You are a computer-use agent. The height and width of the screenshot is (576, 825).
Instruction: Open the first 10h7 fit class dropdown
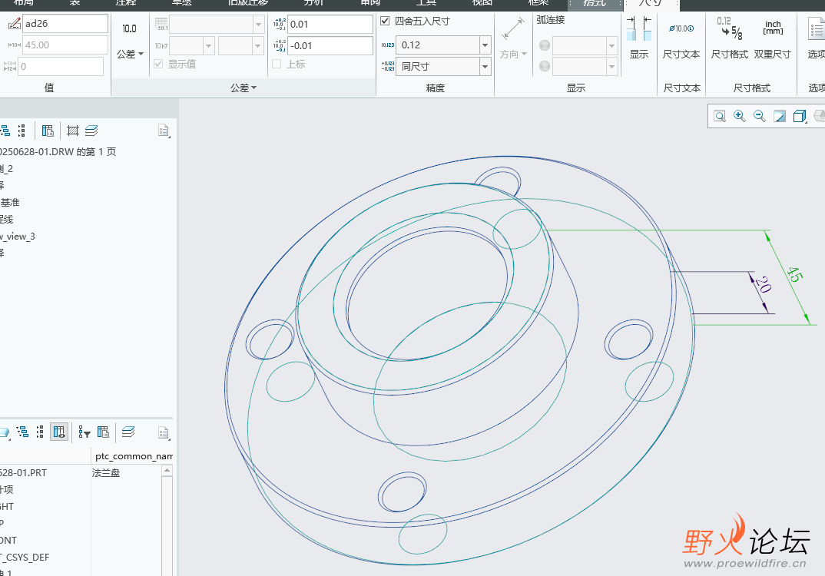(x=209, y=46)
